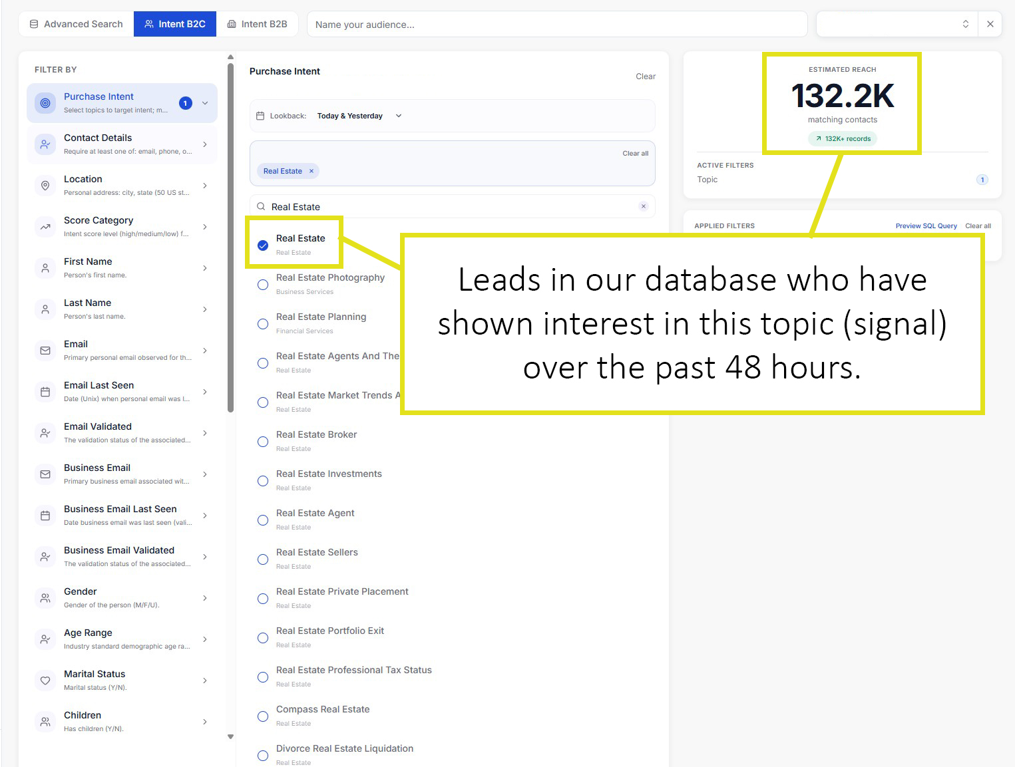Click the Gender people icon
This screenshot has width=1015, height=767.
tap(45, 598)
